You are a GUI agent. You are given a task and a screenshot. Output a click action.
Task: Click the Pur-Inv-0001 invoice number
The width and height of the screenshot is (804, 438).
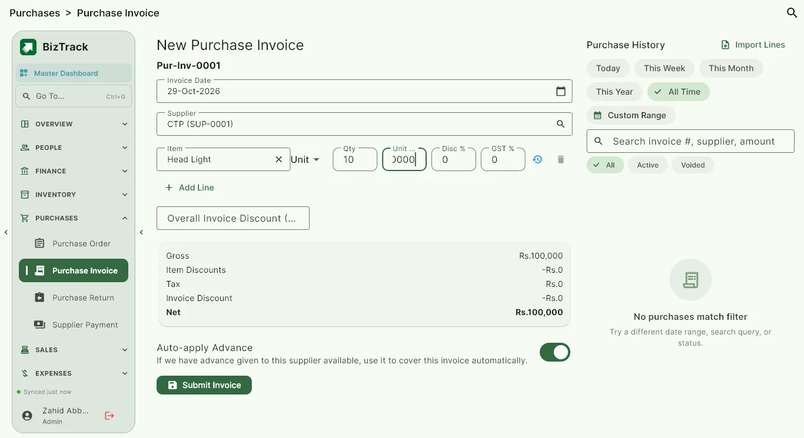[189, 66]
